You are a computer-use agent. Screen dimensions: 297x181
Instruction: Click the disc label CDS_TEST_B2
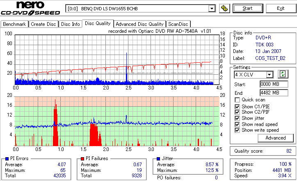(x=270, y=58)
